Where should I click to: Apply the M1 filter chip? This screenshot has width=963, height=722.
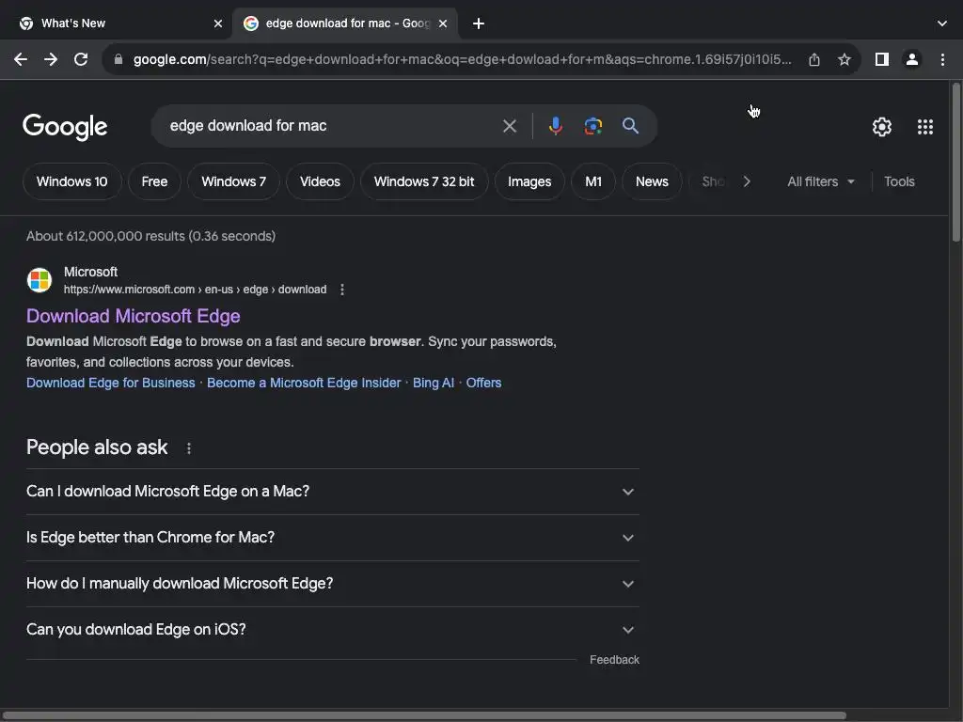[593, 181]
